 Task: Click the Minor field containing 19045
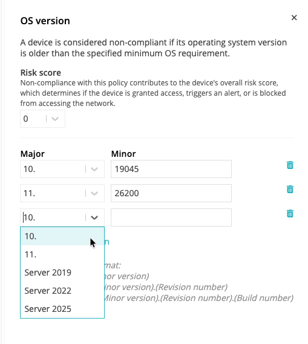[x=171, y=169]
